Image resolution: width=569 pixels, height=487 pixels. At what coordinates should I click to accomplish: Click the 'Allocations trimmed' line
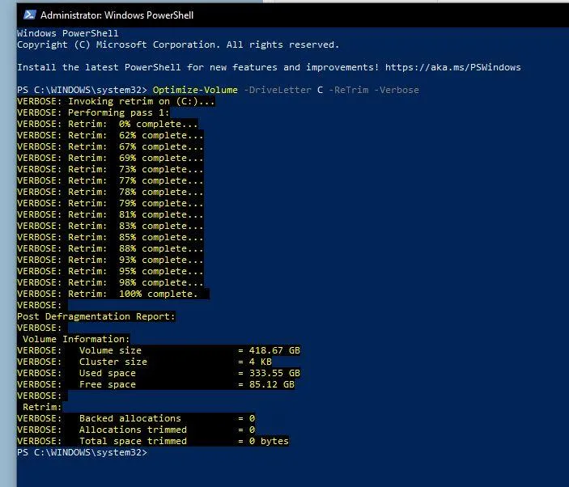(136, 430)
